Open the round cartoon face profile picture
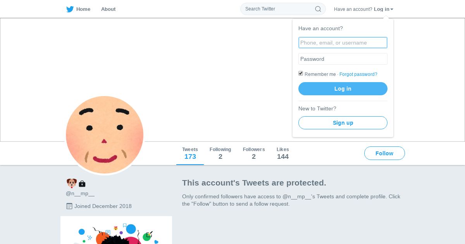This screenshot has width=465, height=244. pos(105,135)
